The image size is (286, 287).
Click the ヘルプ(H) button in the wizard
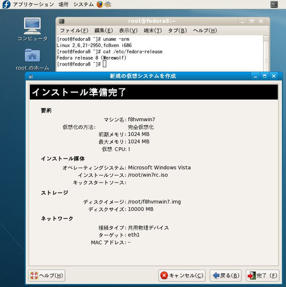(x=47, y=276)
